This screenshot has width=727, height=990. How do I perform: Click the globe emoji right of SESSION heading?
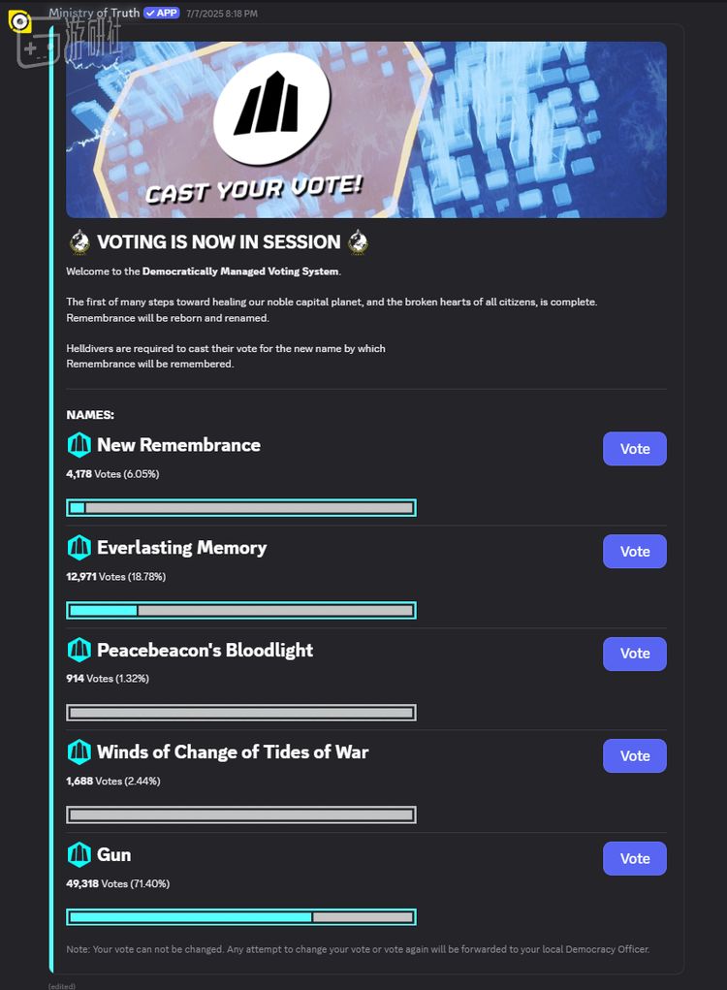click(x=358, y=241)
